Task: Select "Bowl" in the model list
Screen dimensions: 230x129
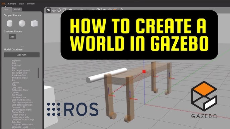Action: 14,68
